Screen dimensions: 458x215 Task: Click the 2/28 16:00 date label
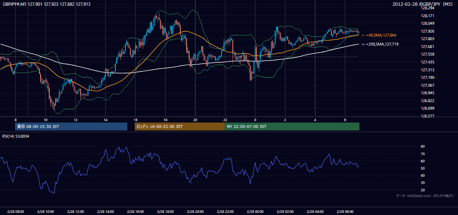point(135,212)
